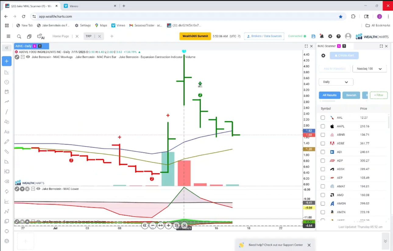Move MAC Lower pane up

[x=27, y=189]
